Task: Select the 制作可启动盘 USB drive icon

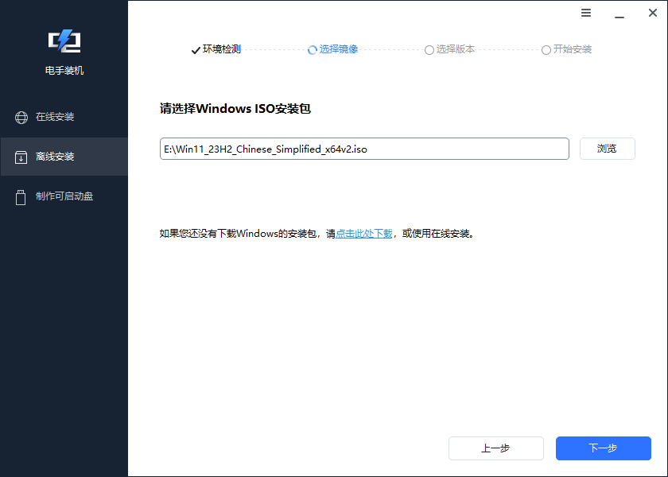Action: coord(21,196)
